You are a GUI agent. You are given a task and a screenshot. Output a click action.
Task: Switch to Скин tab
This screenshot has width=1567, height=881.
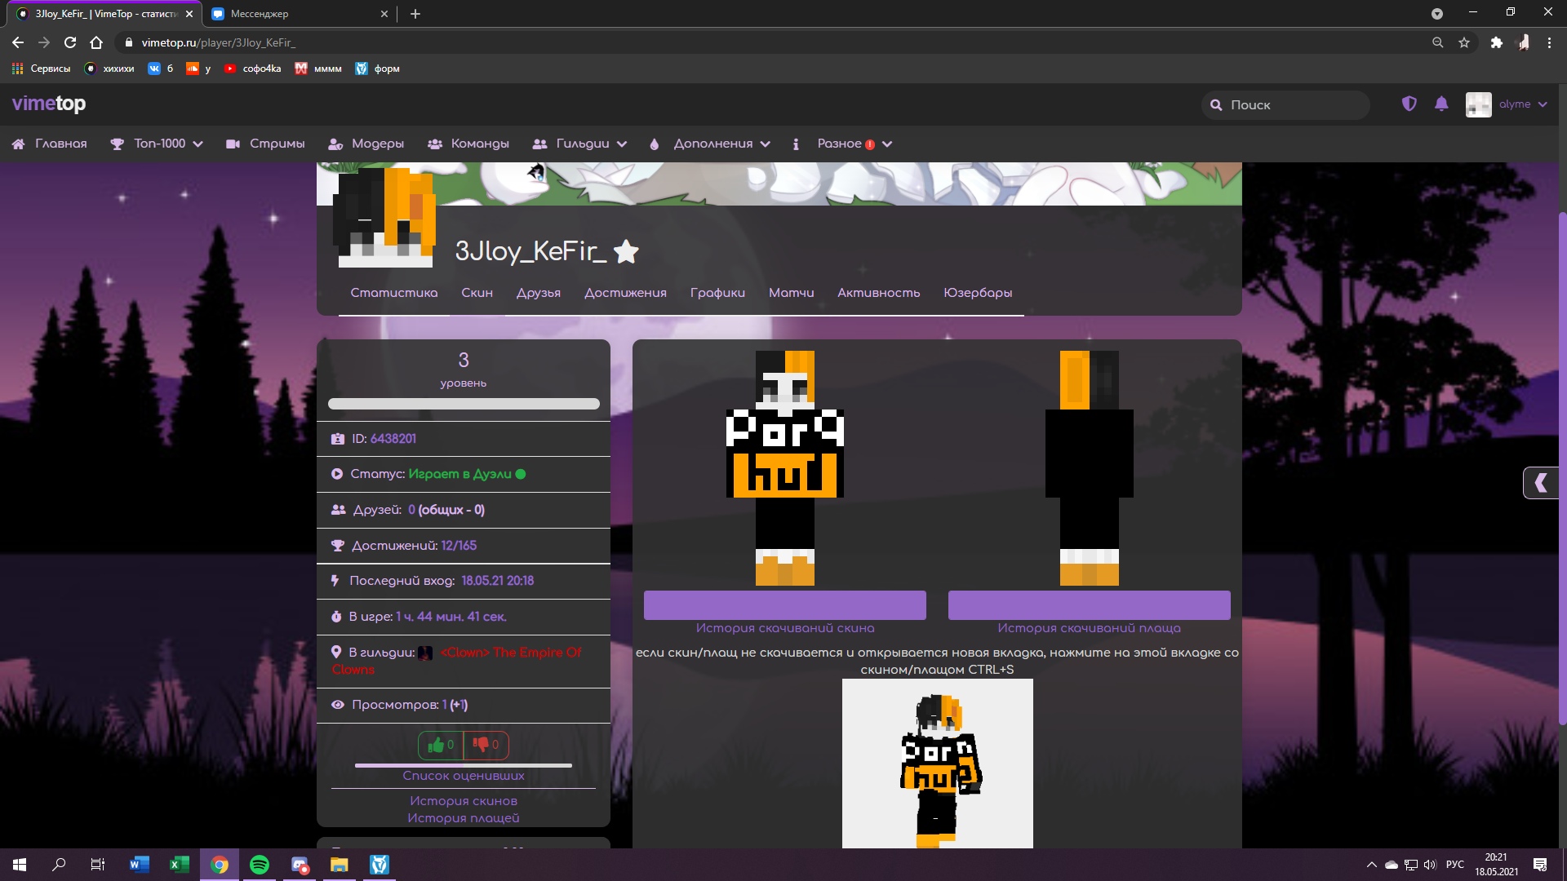(477, 293)
